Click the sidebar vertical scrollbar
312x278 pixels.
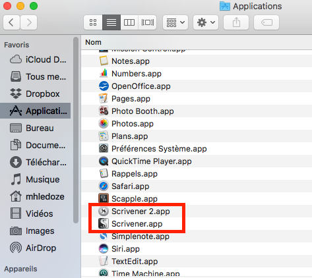coord(76,130)
